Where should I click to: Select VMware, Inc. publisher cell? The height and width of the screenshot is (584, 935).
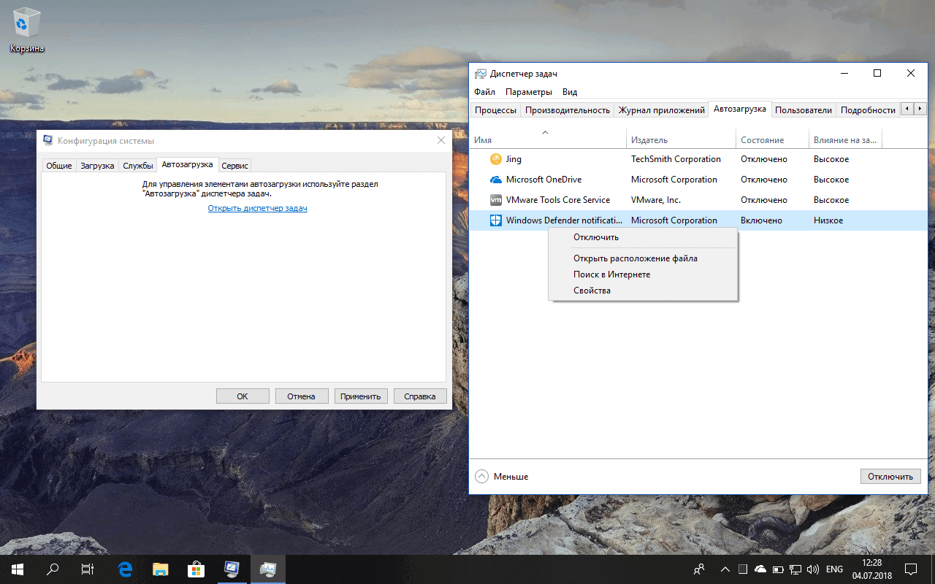click(656, 200)
